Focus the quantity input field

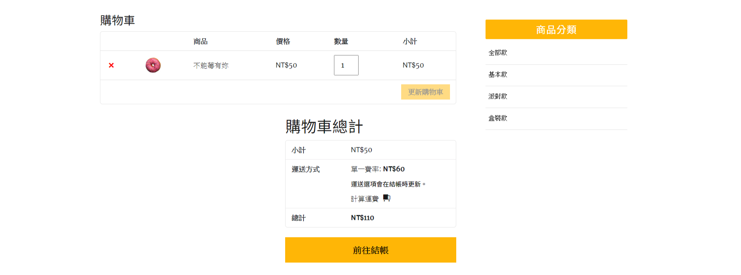click(346, 65)
